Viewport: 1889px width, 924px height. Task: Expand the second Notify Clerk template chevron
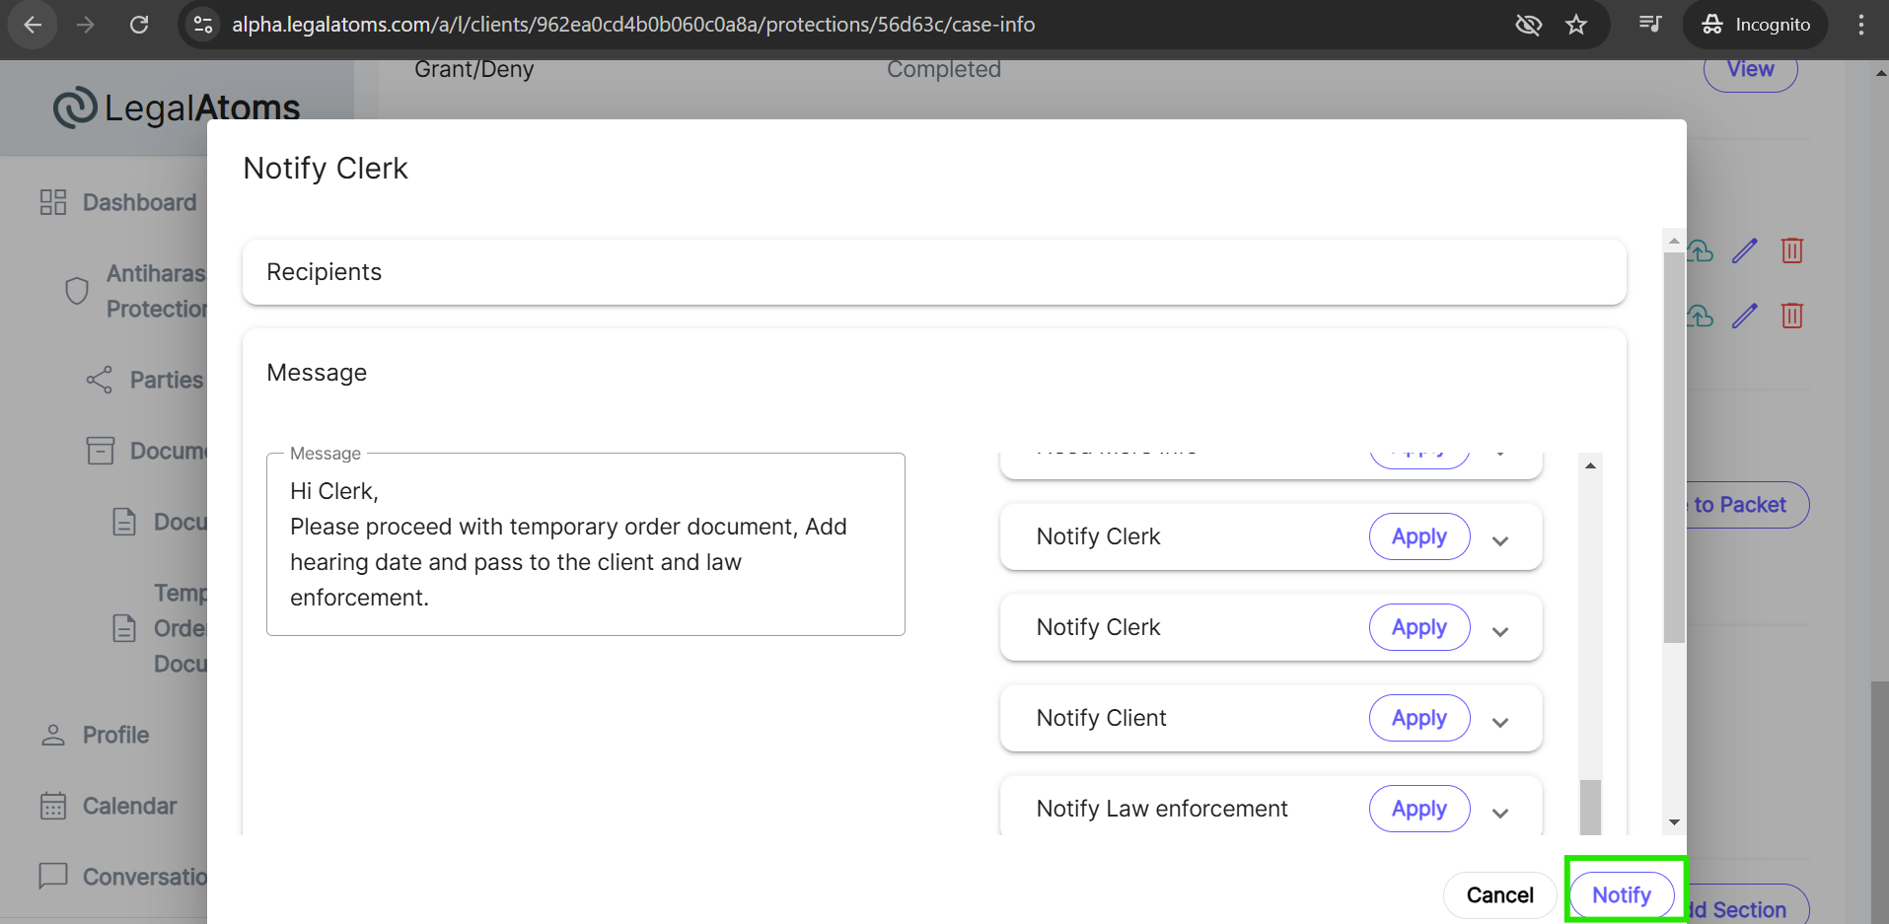1500,631
